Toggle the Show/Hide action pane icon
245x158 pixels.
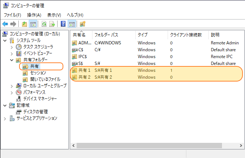pyautogui.click(x=72, y=24)
